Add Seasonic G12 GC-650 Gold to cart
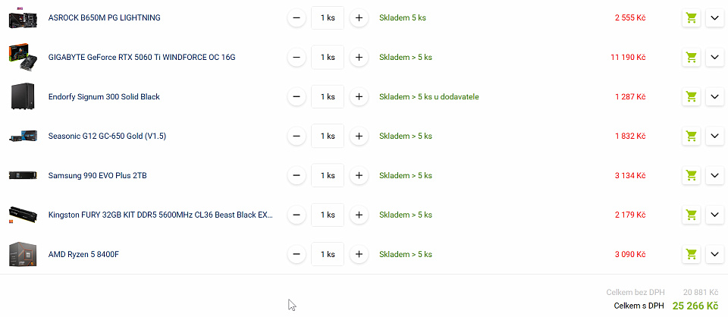728x317 pixels. pos(692,137)
